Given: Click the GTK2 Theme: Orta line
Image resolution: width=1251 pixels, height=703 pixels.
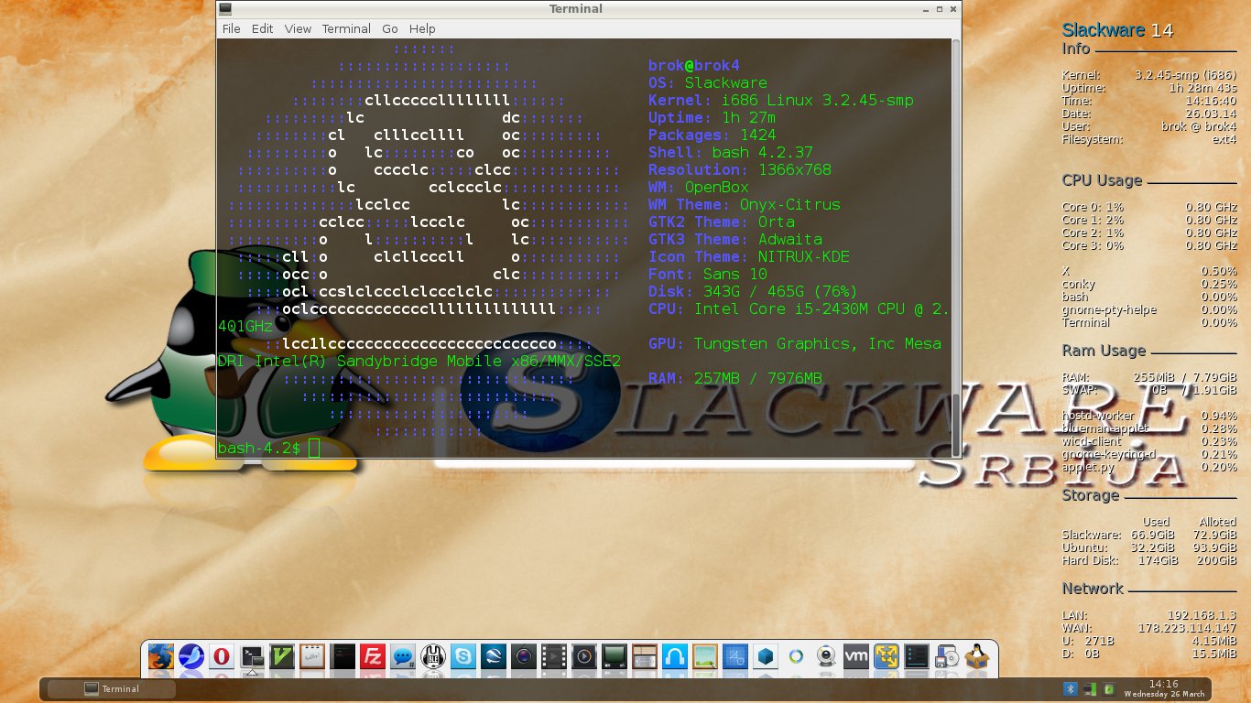Looking at the screenshot, I should (722, 222).
